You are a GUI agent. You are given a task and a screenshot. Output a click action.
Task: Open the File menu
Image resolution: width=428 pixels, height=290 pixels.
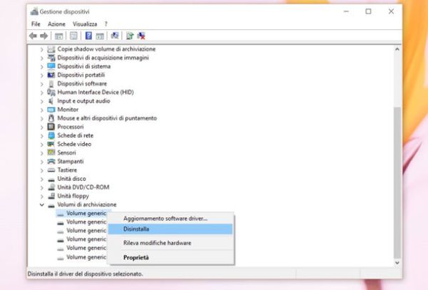click(36, 24)
